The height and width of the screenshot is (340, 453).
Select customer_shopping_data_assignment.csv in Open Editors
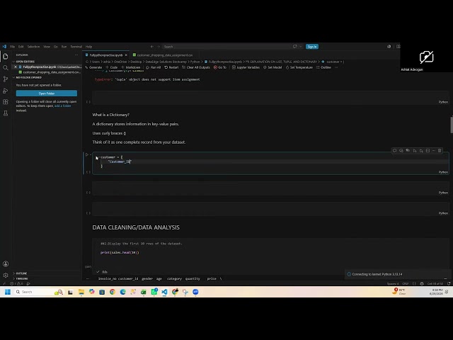click(50, 72)
